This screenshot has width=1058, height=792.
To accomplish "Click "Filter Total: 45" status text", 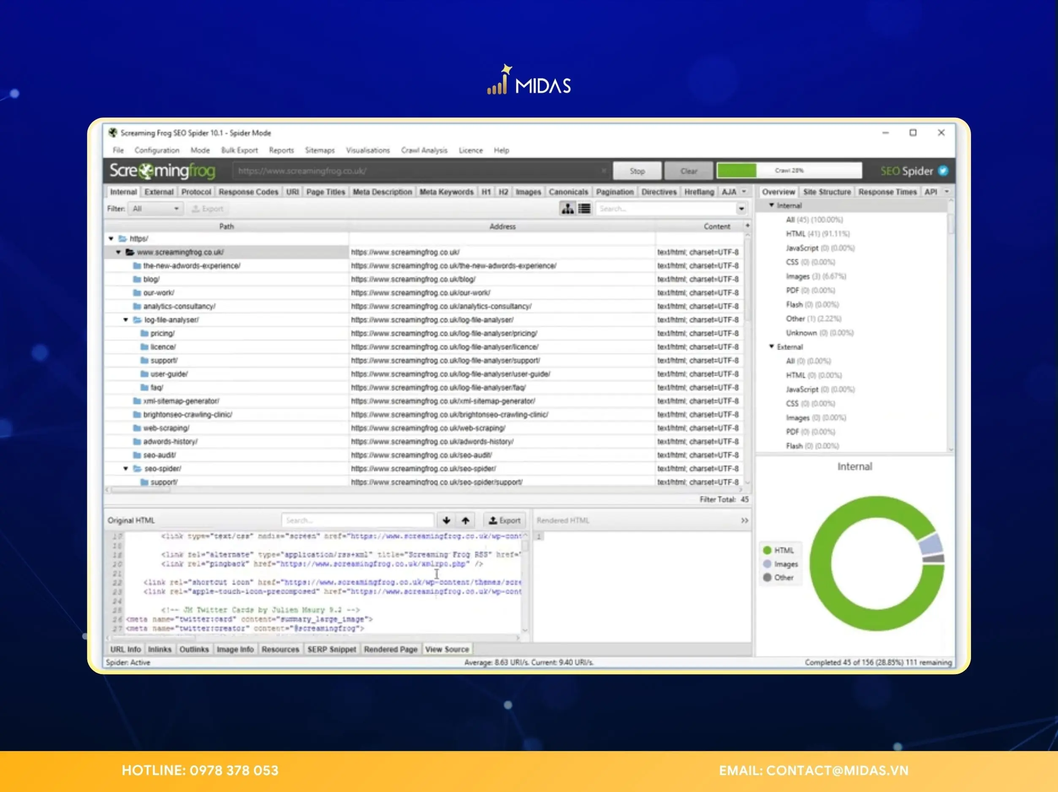I will tap(724, 500).
